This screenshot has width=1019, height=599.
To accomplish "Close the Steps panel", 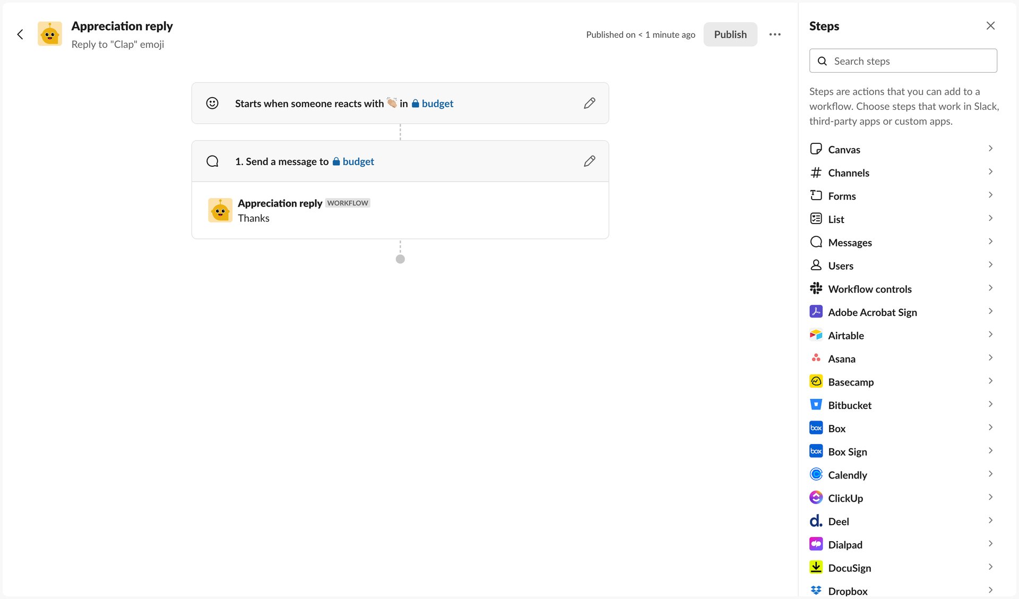I will pos(990,25).
